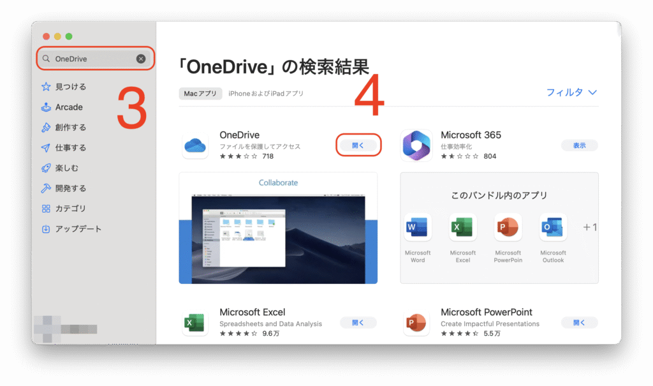Click the OneDrive app title
Screen dimensions: 653x386
coord(240,135)
